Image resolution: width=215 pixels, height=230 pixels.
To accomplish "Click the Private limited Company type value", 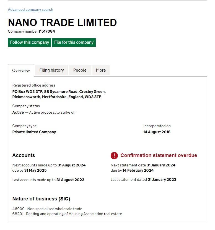I will [x=34, y=132].
